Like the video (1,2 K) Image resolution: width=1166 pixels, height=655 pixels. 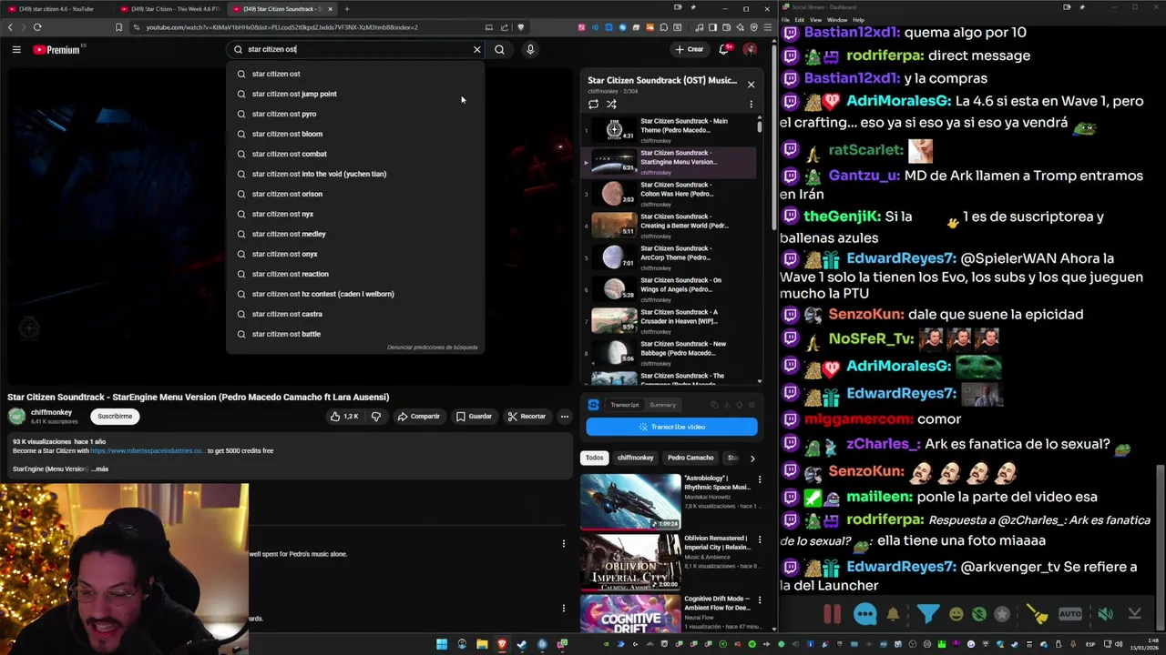[344, 417]
